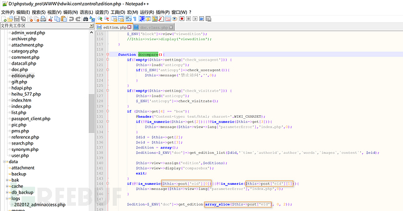This screenshot has height=211, width=403.
Task: Open the 编码(N) menu
Action: tap(71, 12)
